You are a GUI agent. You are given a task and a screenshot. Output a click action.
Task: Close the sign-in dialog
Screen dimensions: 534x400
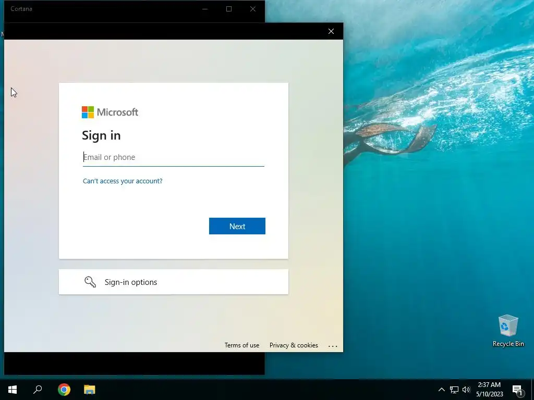click(331, 31)
